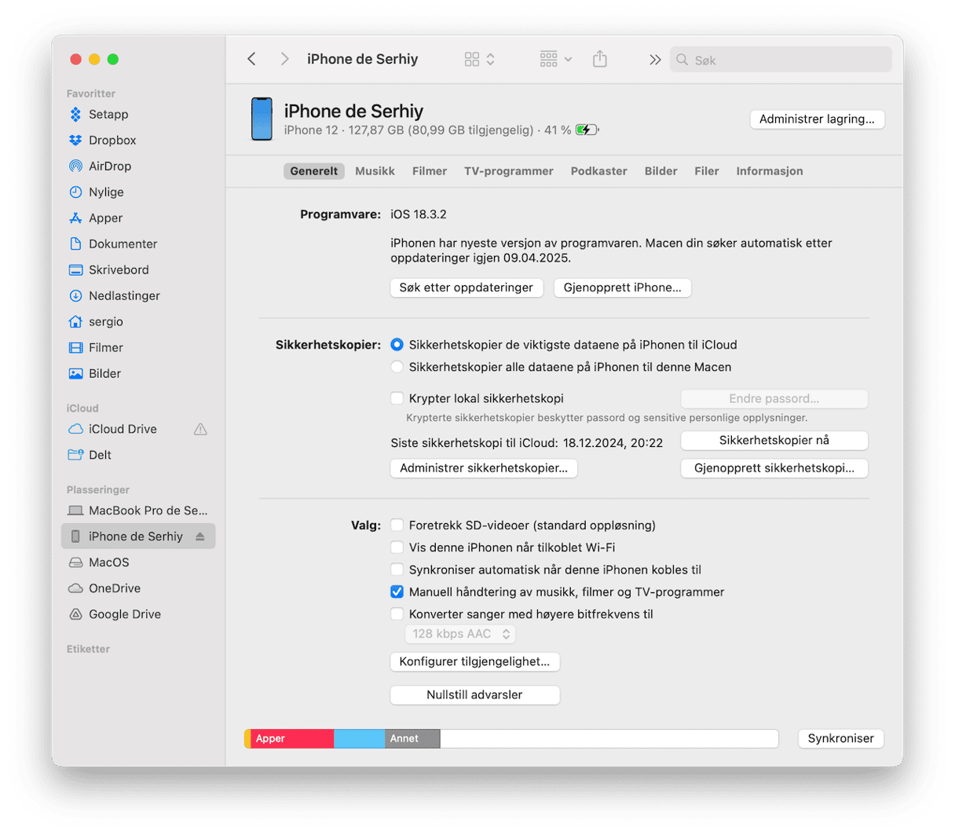Viewport: 955px width, 835px height.
Task: Click Gjenopprett sikkerhetskopi... button
Action: 774,468
